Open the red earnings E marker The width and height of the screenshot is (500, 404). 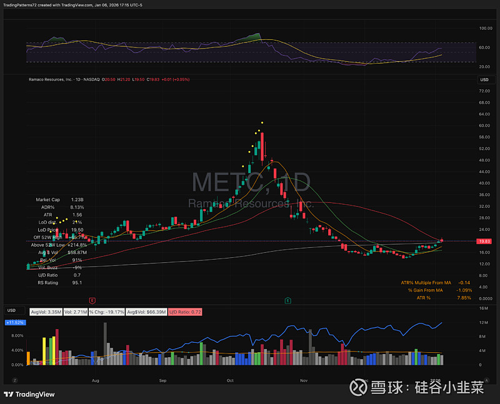(92, 300)
